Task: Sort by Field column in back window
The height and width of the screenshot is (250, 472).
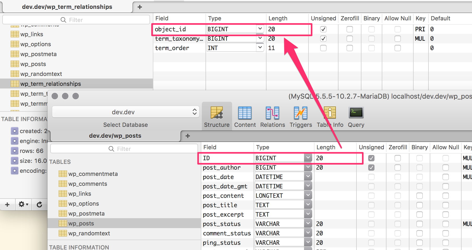Action: pos(179,18)
